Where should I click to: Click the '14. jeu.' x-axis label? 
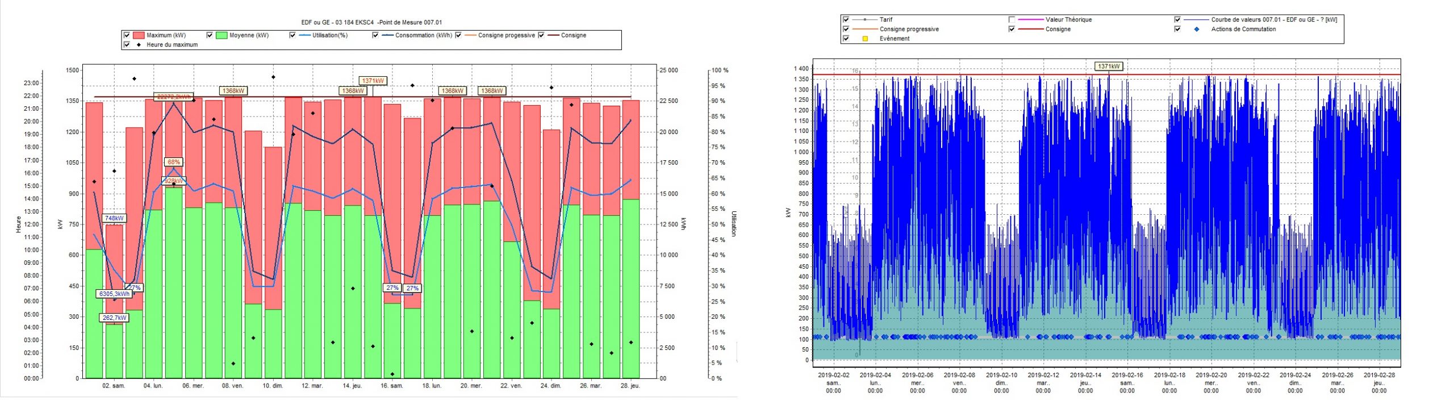(352, 386)
